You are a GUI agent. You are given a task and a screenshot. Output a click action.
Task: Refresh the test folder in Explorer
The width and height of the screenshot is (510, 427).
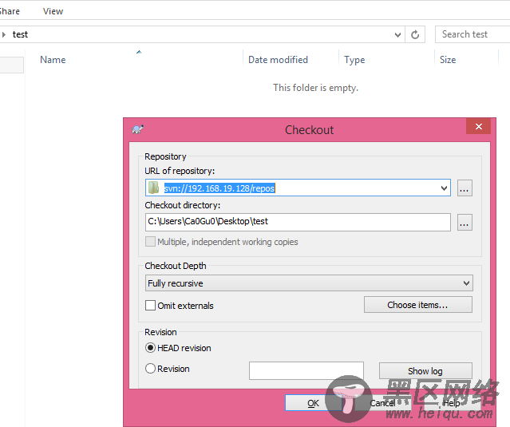415,34
